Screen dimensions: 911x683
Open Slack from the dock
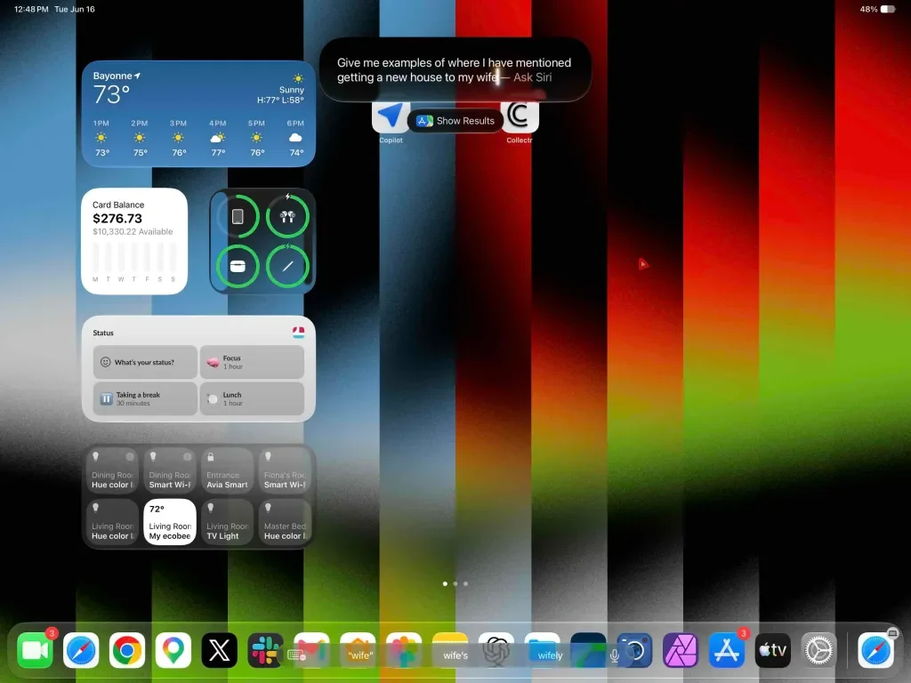pos(265,650)
